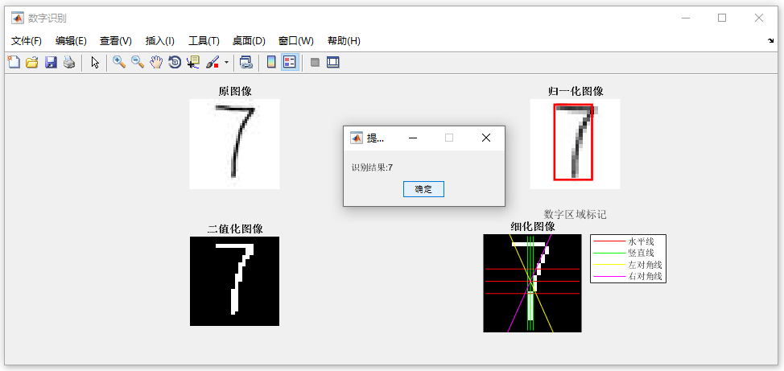Click the New Figure toolbar icon
Image resolution: width=784 pixels, height=371 pixels.
(x=13, y=62)
